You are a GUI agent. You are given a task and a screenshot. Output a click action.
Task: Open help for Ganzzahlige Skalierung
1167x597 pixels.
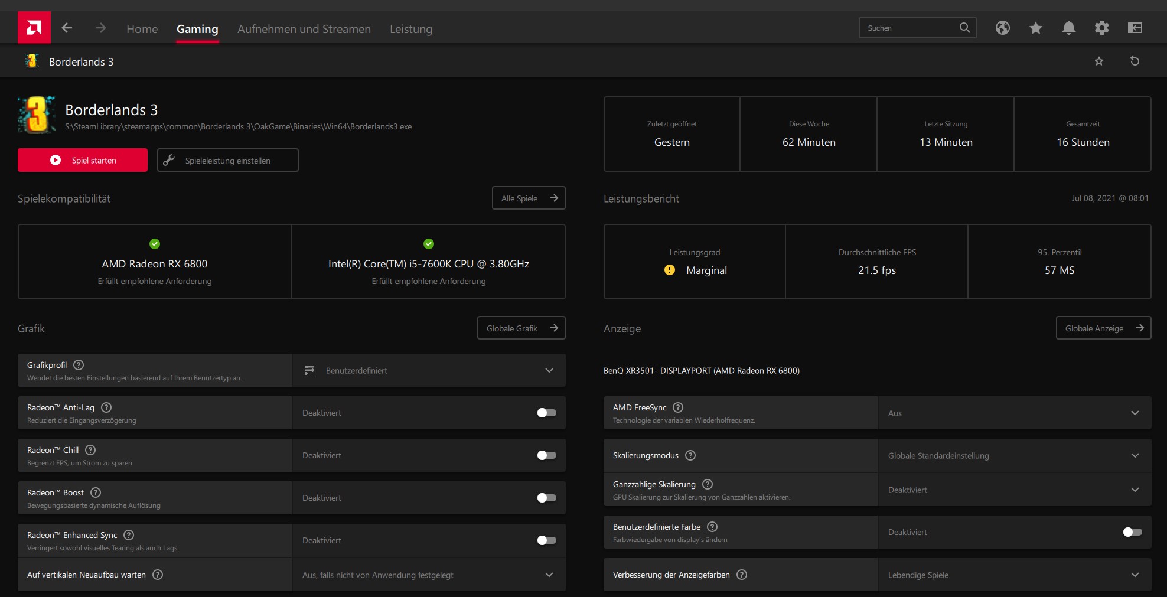click(708, 484)
